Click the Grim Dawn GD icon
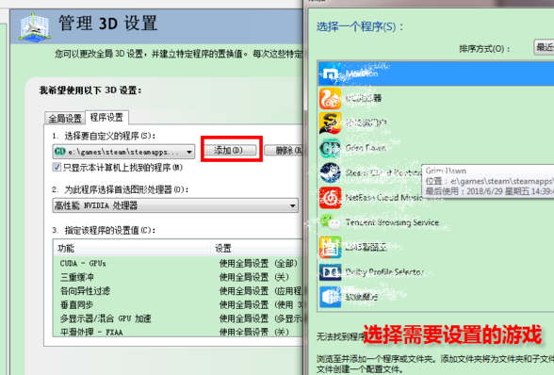Image resolution: width=554 pixels, height=375 pixels. (x=331, y=148)
